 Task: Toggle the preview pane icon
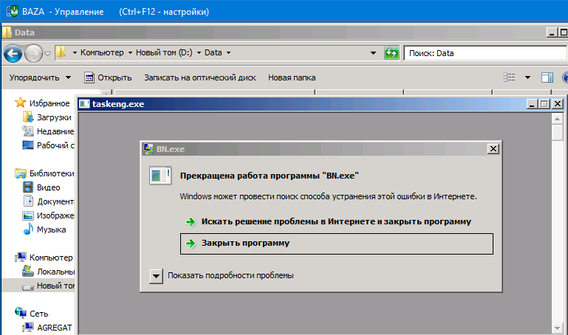(547, 77)
